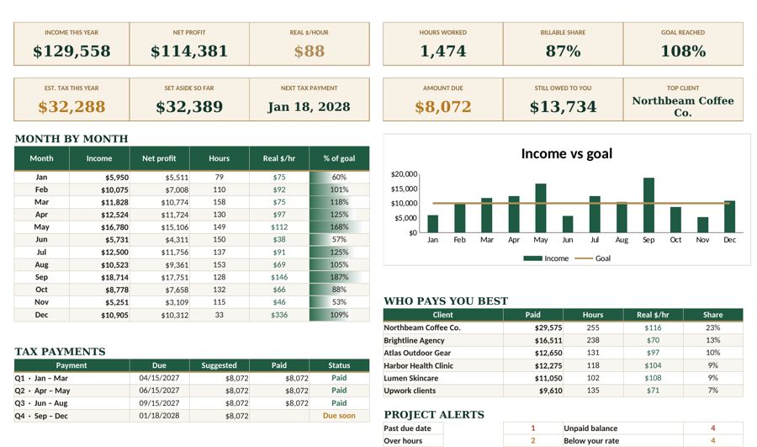Viewport: 757px width, 447px height.
Task: Select the Over hours alert count 2
Action: (x=533, y=441)
